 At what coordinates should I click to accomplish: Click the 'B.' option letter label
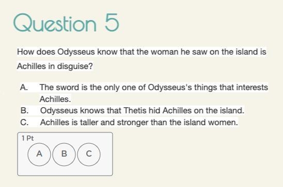tap(24, 111)
